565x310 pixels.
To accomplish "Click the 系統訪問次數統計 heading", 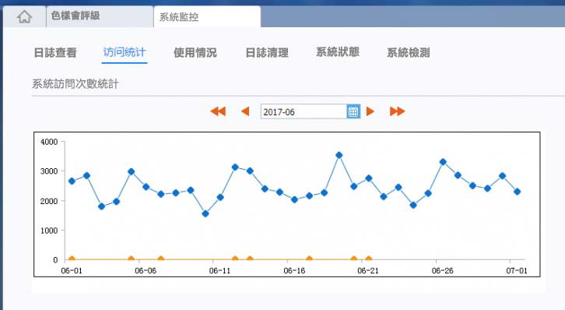I will (x=75, y=84).
